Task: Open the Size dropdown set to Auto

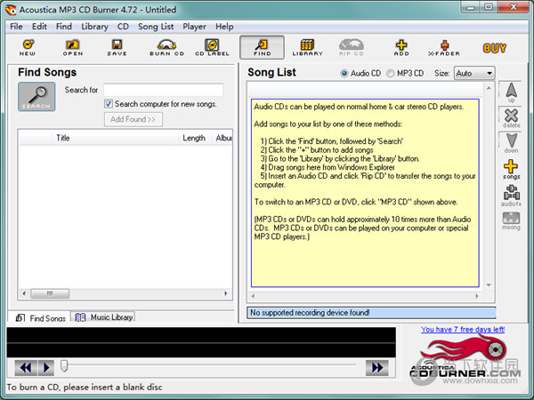Action: (474, 73)
